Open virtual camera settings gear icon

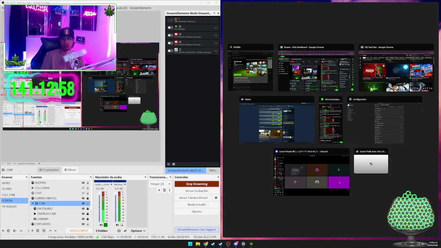216,198
